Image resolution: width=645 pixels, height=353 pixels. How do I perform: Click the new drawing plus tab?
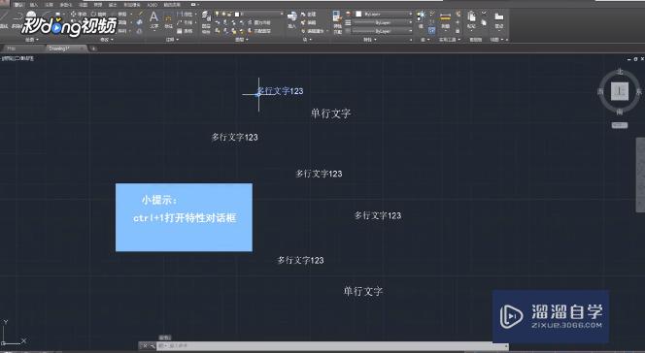[93, 48]
